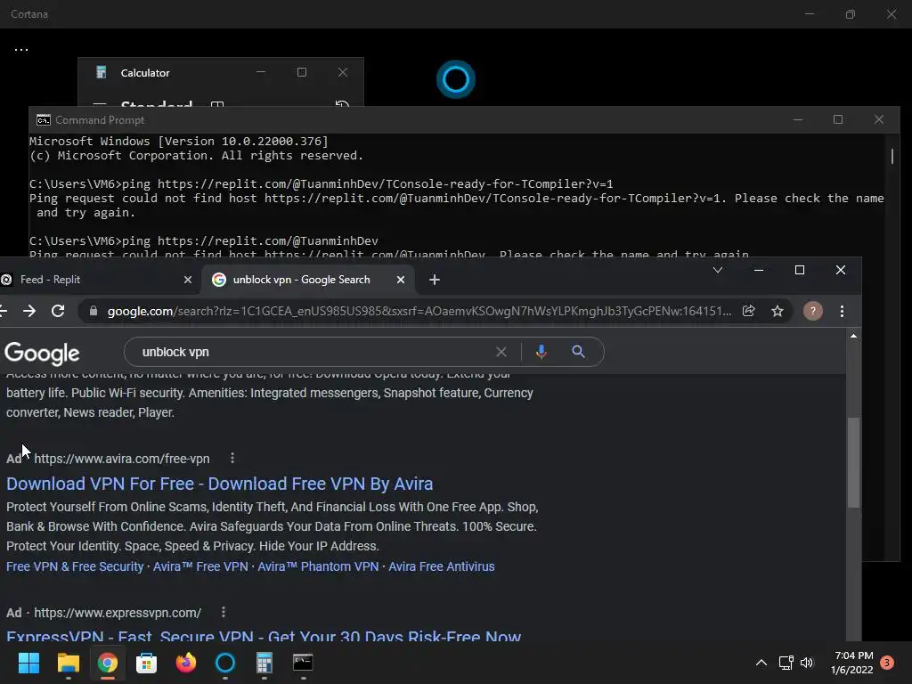The width and height of the screenshot is (912, 684).
Task: Open options for the ExpressVPN ad
Action: (224, 613)
